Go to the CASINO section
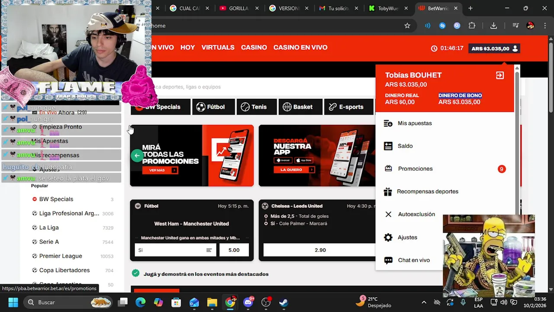This screenshot has height=312, width=554. pos(254,48)
